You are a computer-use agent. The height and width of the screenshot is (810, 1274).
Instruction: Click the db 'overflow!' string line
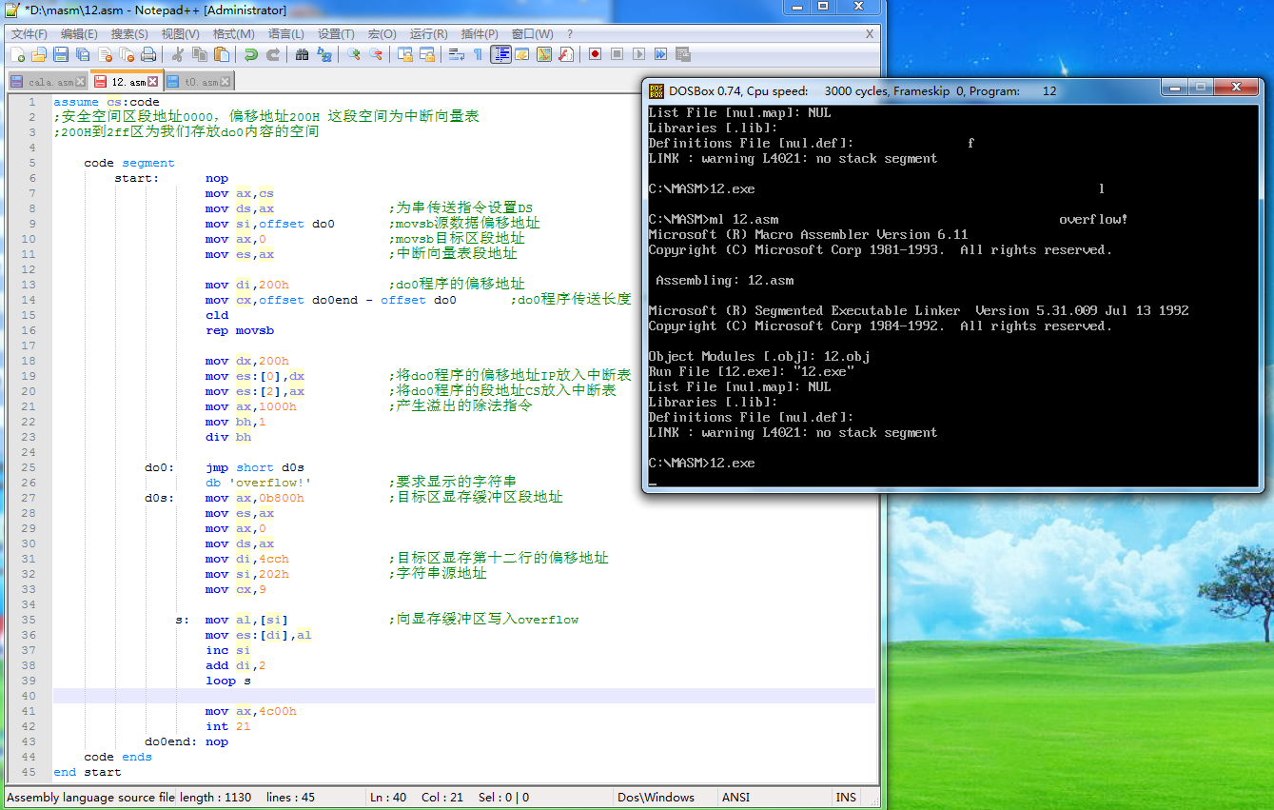point(259,483)
